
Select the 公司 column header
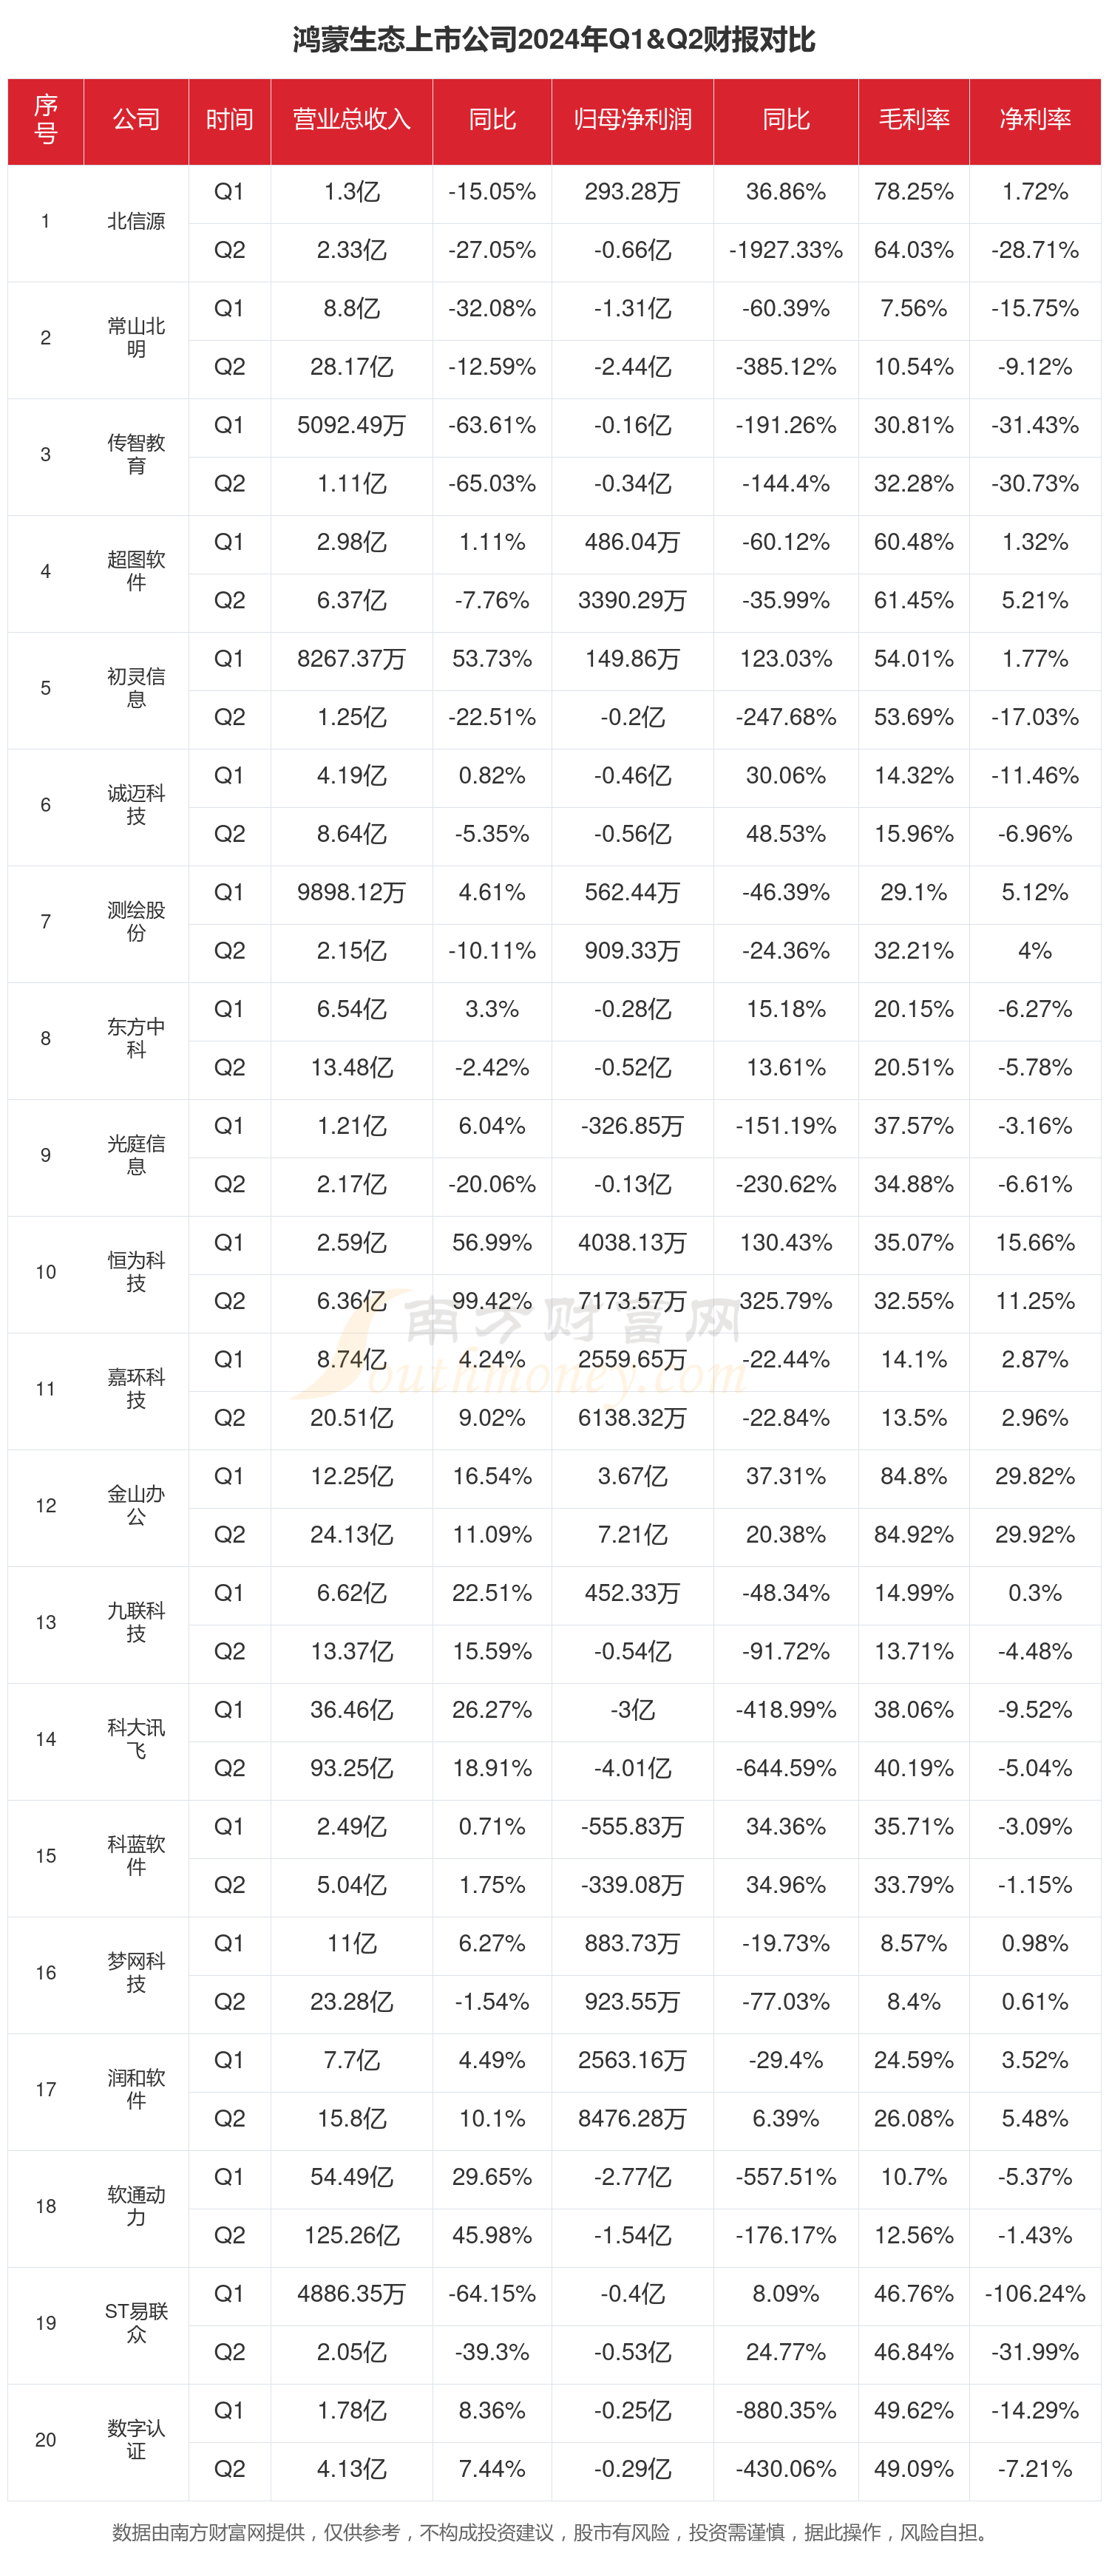(136, 120)
